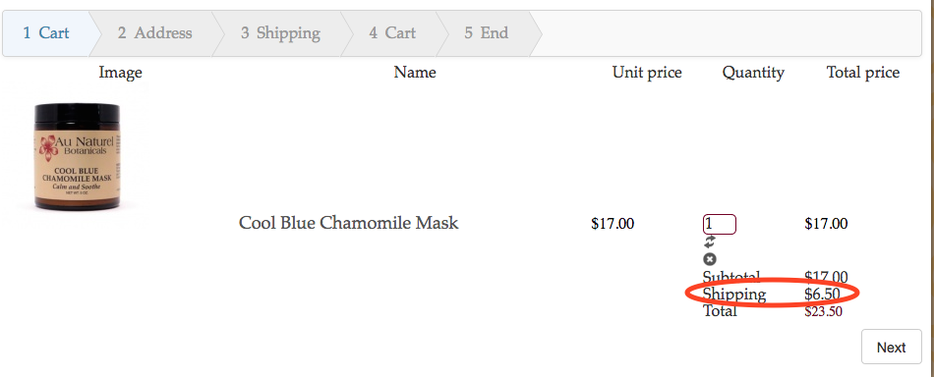
Task: Go to step 2 Address
Action: click(x=155, y=32)
